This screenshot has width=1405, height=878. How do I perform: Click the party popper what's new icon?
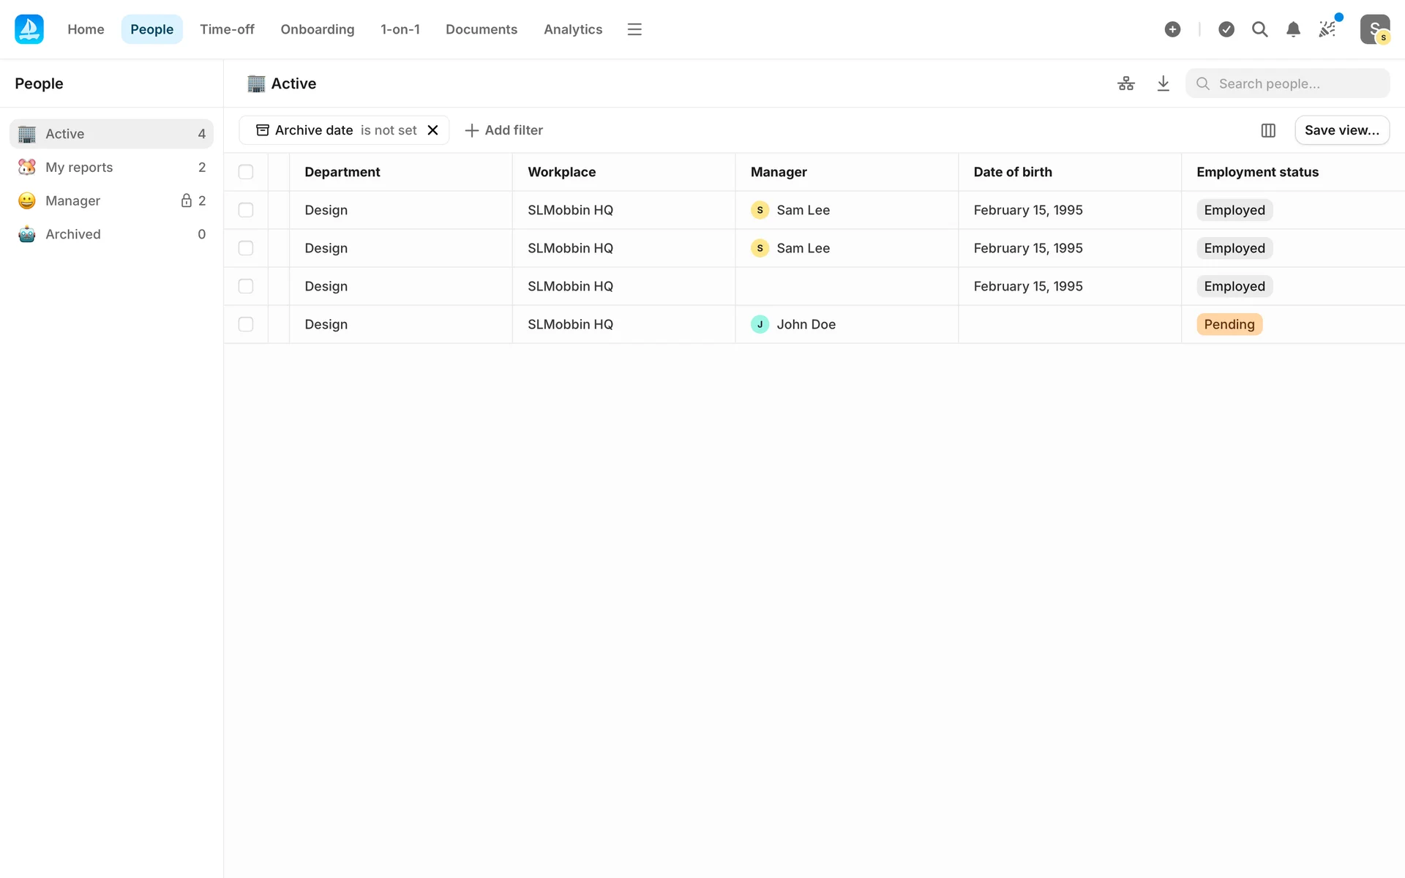pyautogui.click(x=1327, y=29)
